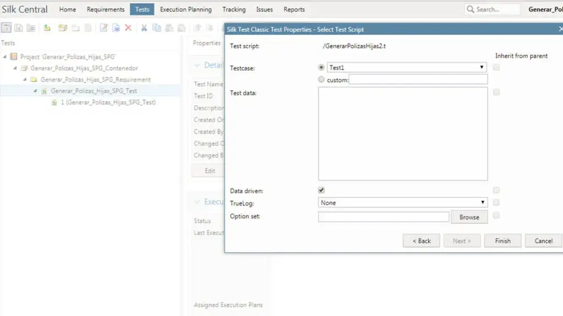The width and height of the screenshot is (563, 316).
Task: Click the red X delete icon
Action: 128,27
